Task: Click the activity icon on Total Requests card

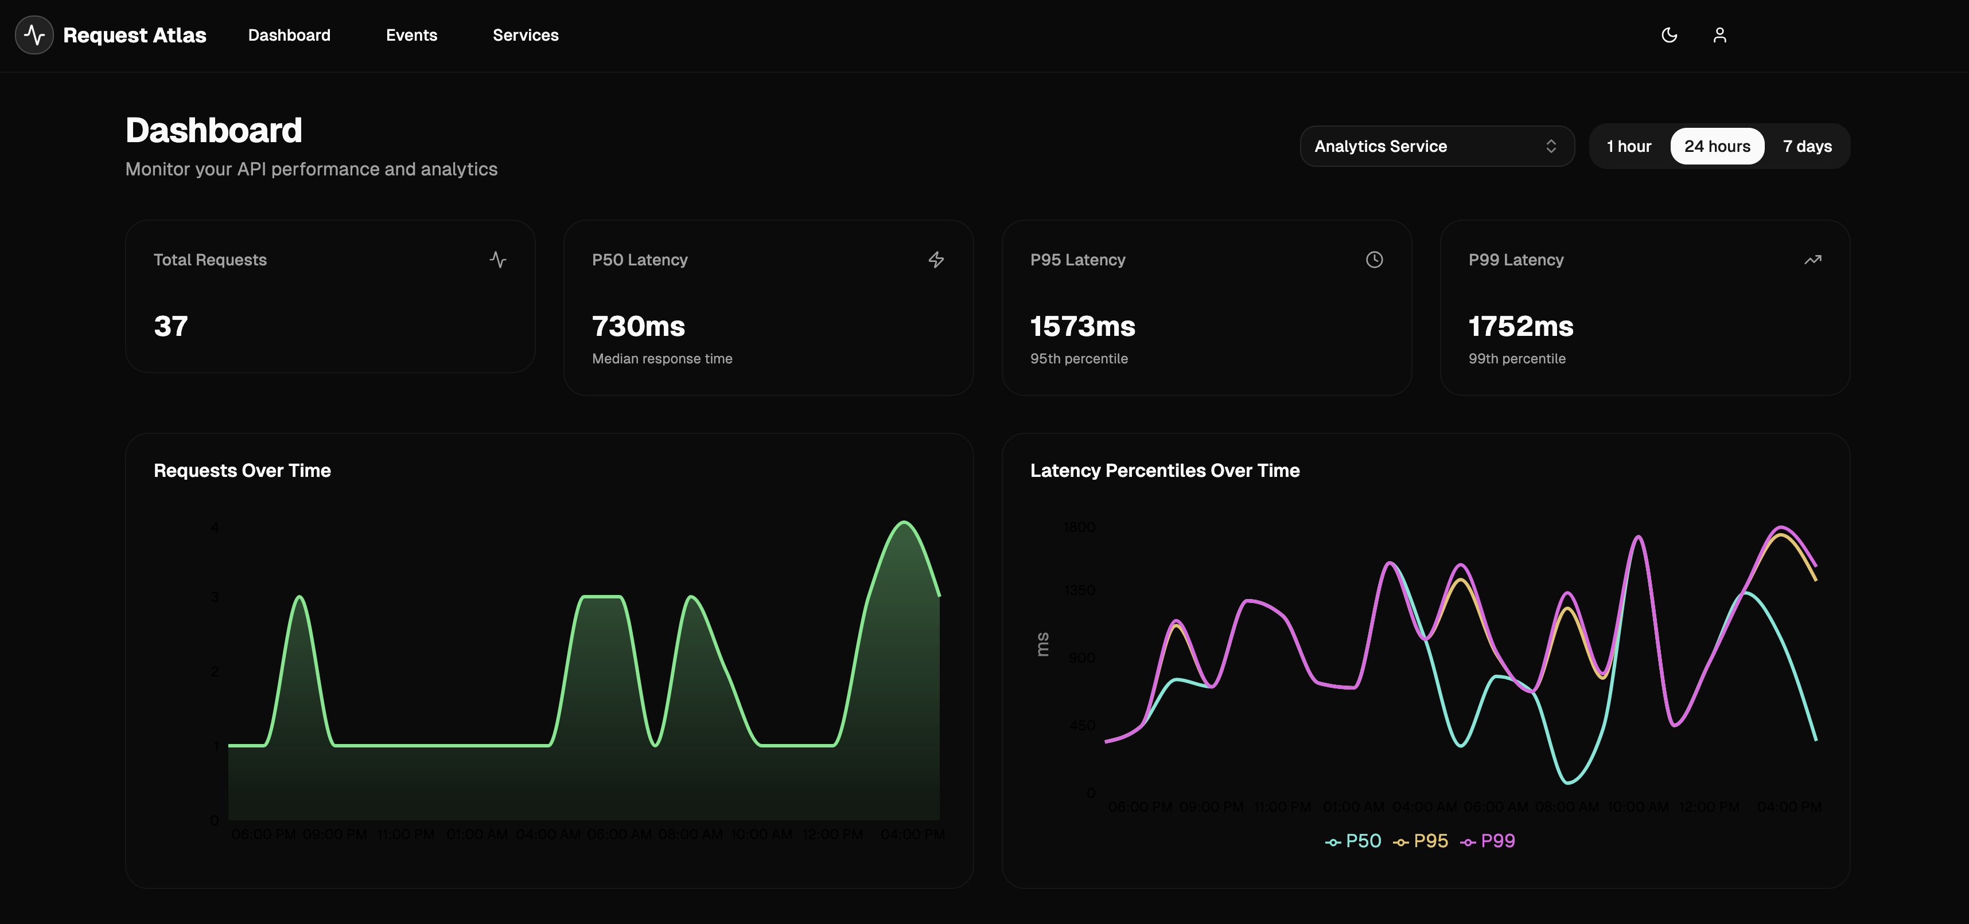Action: click(x=497, y=260)
